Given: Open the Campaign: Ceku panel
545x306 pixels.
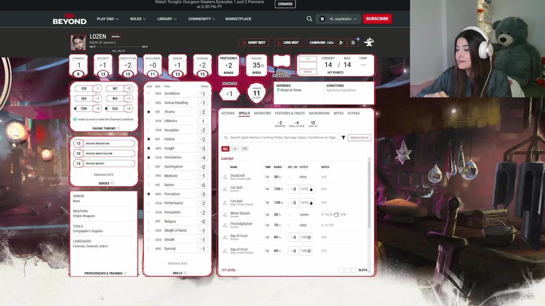Looking at the screenshot, I should (321, 42).
